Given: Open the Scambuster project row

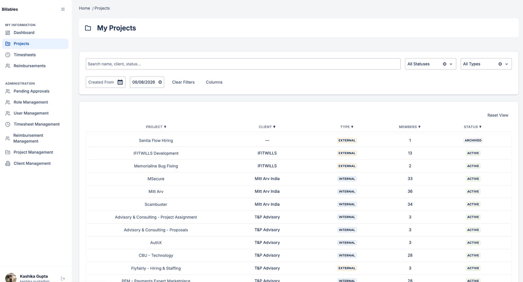Looking at the screenshot, I should 299,204.
